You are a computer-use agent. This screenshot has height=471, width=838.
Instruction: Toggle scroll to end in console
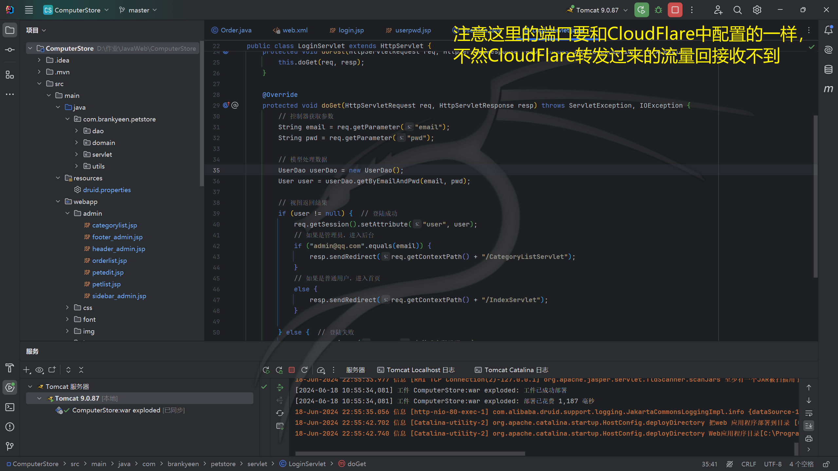coord(809,426)
